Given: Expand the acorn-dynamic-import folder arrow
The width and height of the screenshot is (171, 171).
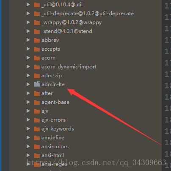Looking at the screenshot, I should point(28,67).
